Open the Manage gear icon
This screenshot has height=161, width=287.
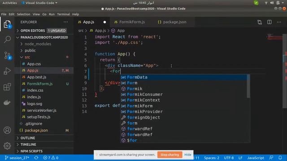[x=7, y=146]
